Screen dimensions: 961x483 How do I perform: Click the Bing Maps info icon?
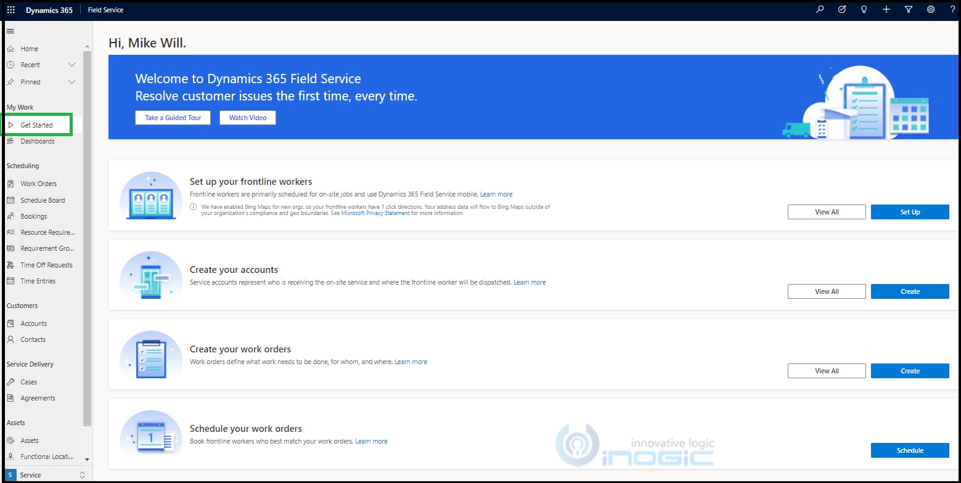point(193,207)
